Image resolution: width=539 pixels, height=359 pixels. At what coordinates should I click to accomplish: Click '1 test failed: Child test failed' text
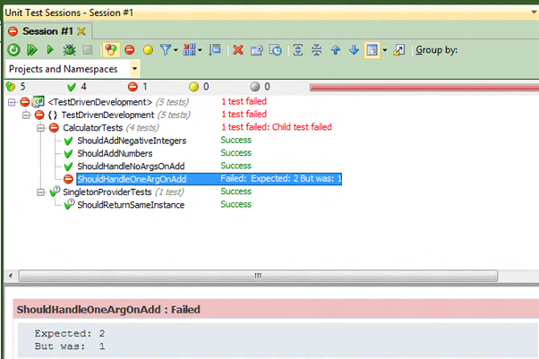coord(277,127)
